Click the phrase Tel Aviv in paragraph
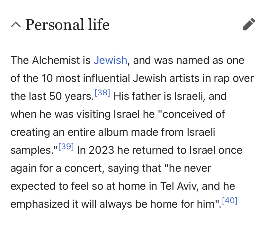 coord(179,186)
